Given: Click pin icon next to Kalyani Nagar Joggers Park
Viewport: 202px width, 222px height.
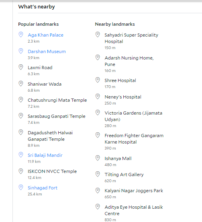Looking at the screenshot, I should click(x=98, y=191).
